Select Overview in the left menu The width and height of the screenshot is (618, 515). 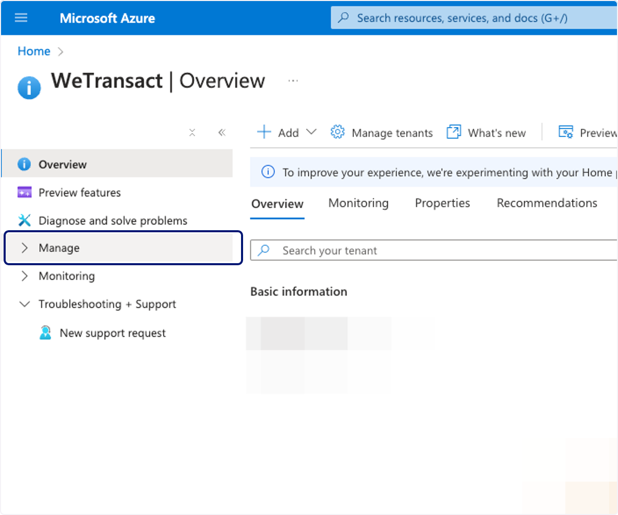click(x=117, y=164)
